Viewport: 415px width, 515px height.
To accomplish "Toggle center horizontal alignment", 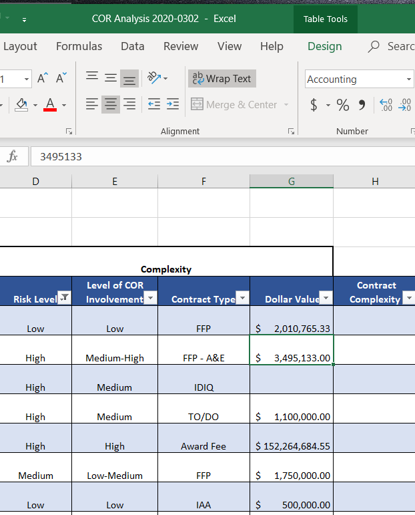I will (x=111, y=104).
